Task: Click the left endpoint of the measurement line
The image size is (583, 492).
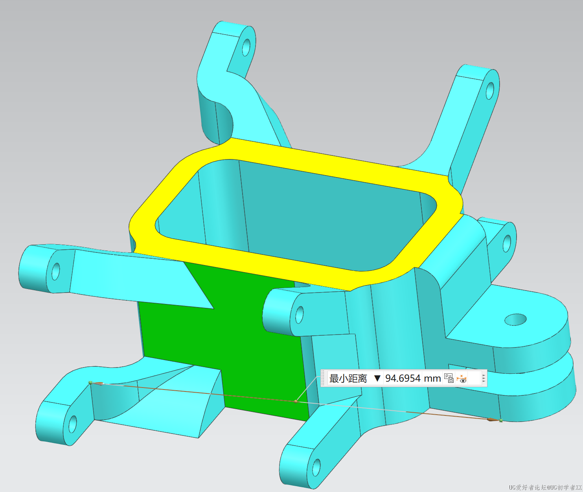Action: (90, 382)
